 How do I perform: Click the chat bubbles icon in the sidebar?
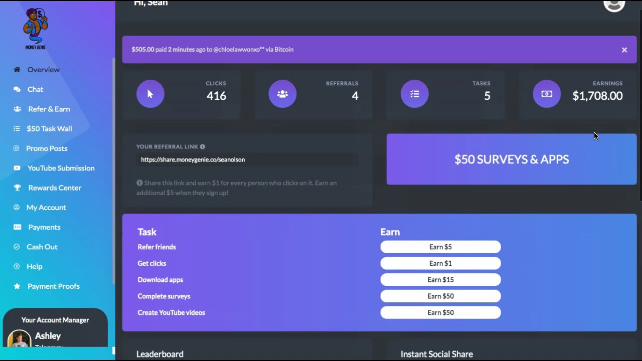click(x=17, y=89)
